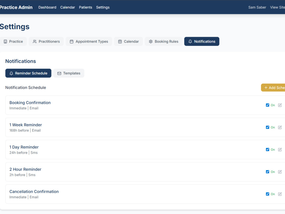285x214 pixels.
Task: Open the Appointment Types tab
Action: [x=89, y=41]
